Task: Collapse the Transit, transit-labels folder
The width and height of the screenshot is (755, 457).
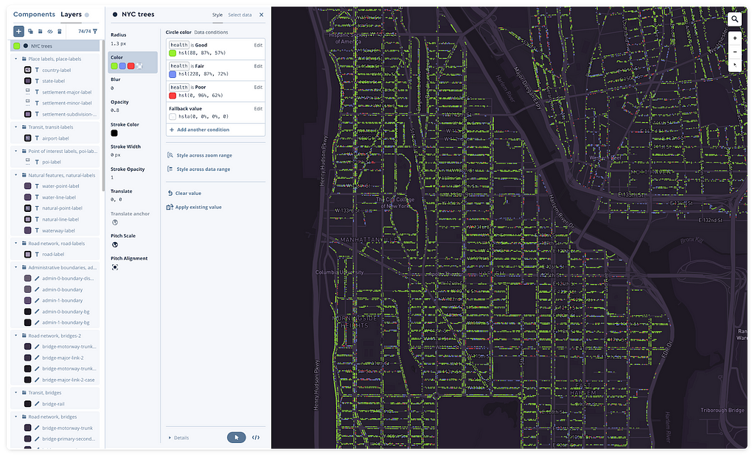Action: pos(16,127)
